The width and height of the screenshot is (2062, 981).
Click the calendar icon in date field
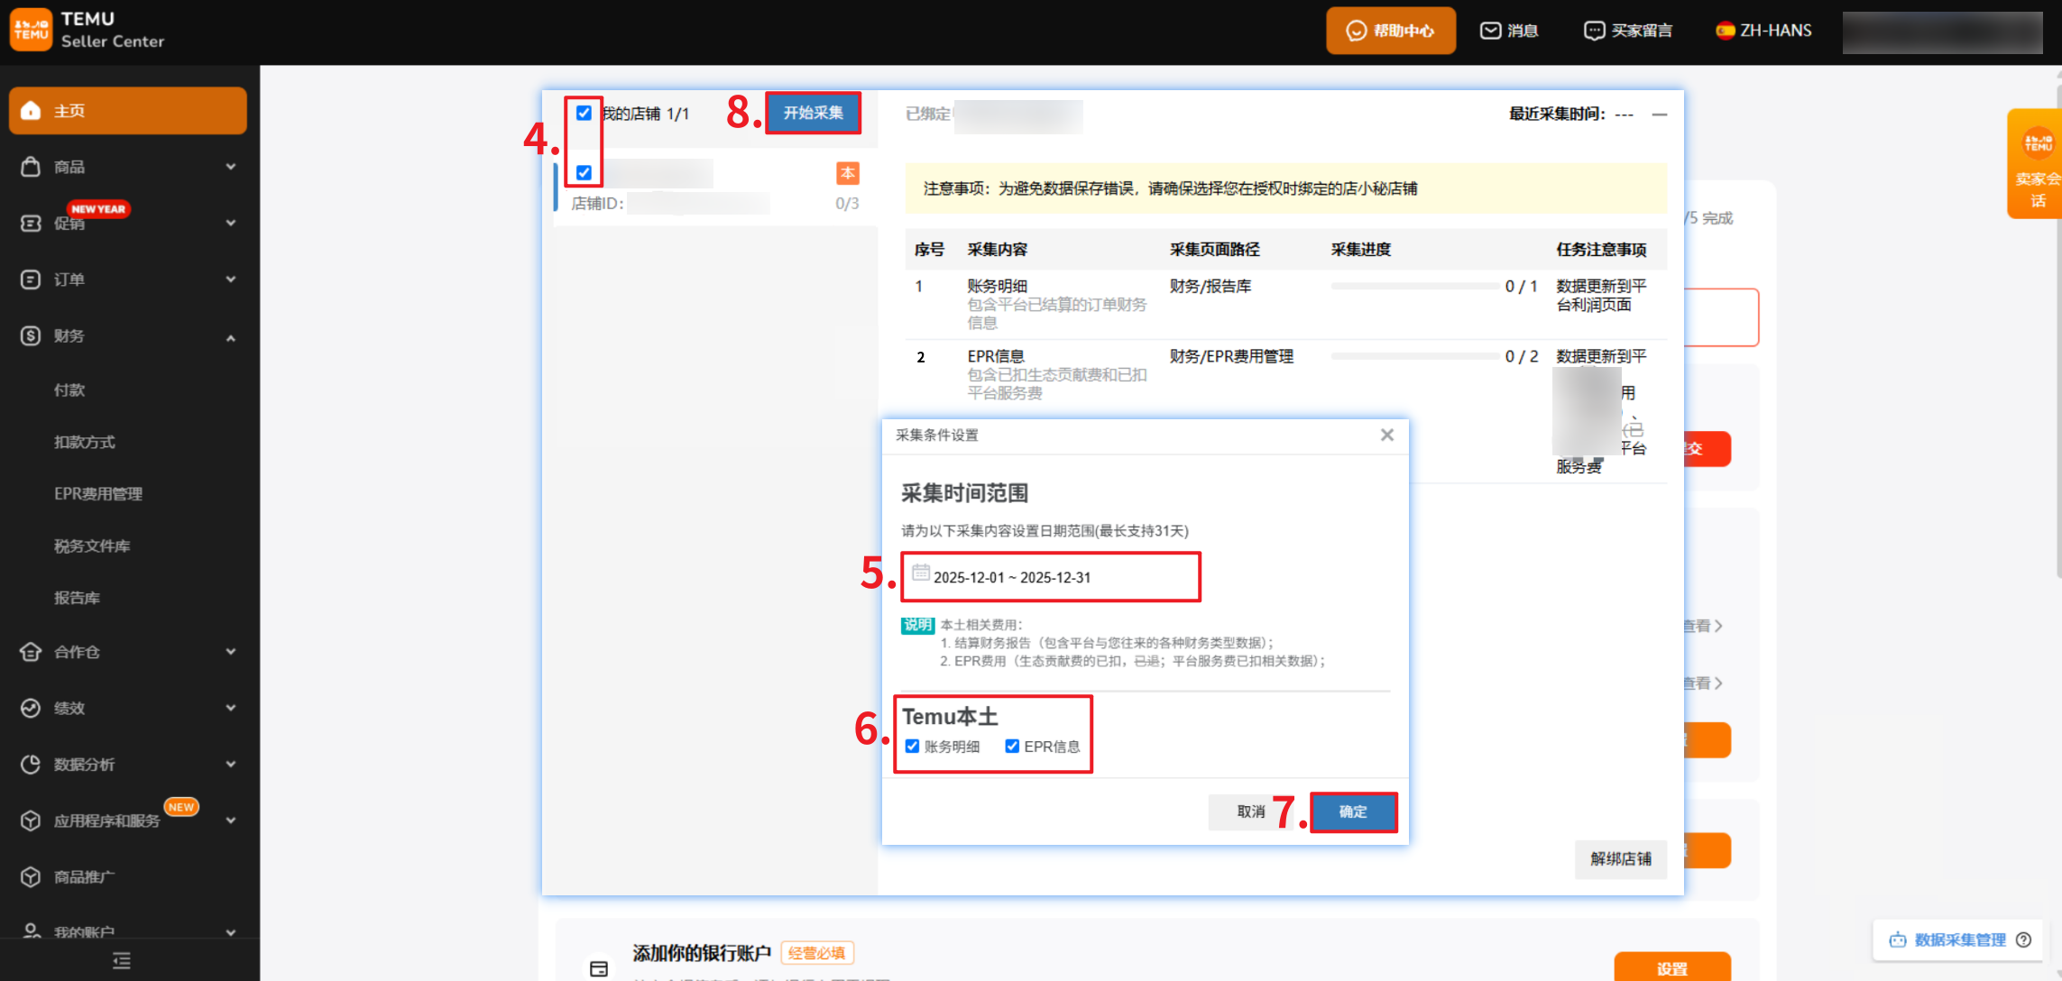coord(920,573)
